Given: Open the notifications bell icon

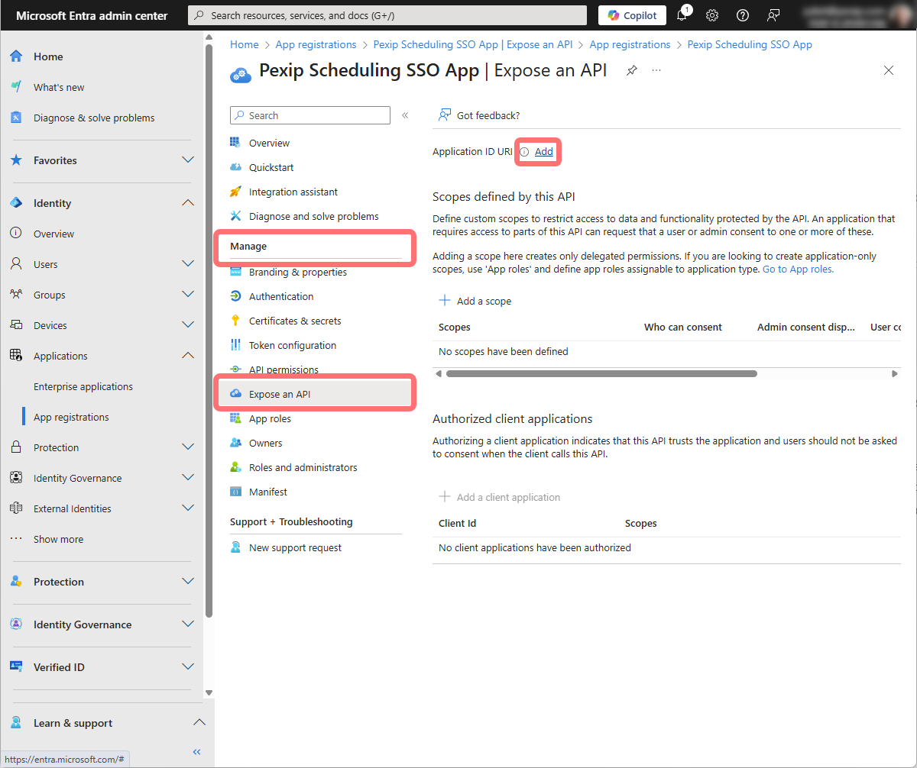Looking at the screenshot, I should 682,15.
